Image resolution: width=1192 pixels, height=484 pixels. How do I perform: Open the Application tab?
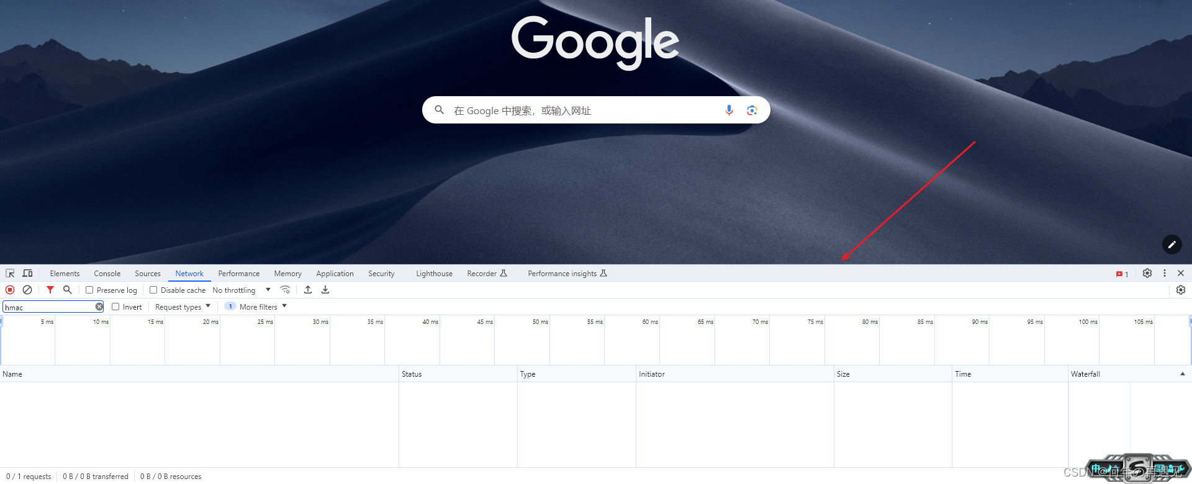click(x=335, y=273)
